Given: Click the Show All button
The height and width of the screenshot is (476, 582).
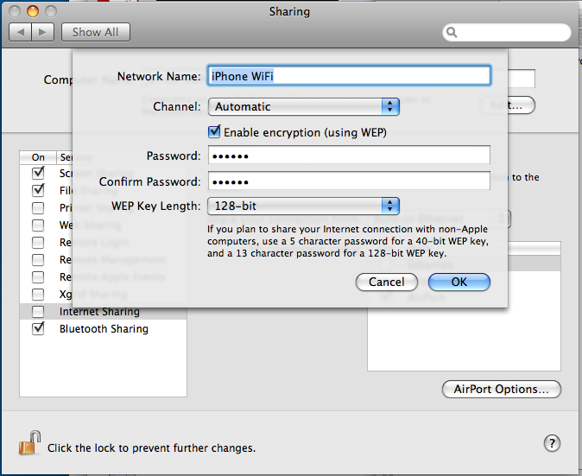Looking at the screenshot, I should tap(95, 32).
